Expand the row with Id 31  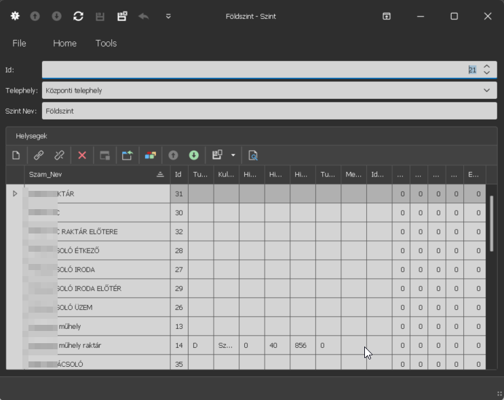click(x=15, y=194)
